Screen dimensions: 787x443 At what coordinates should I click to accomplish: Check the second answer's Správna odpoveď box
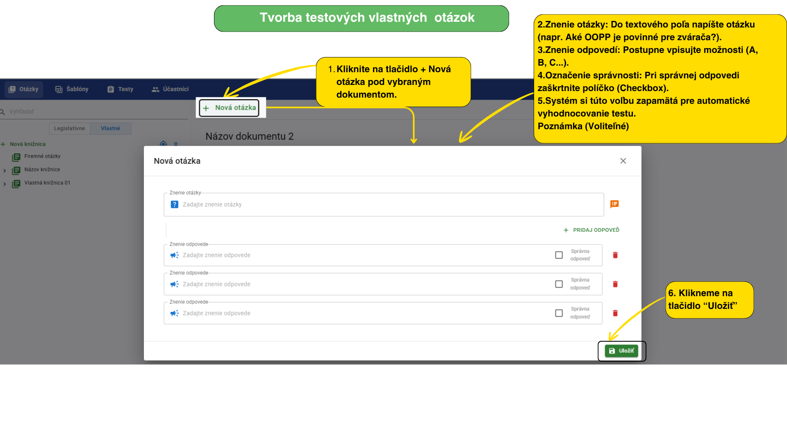pyautogui.click(x=559, y=284)
